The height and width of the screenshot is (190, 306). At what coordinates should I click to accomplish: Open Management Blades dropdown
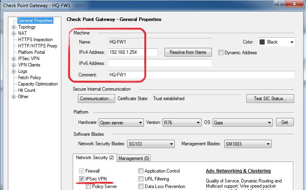tap(247, 144)
